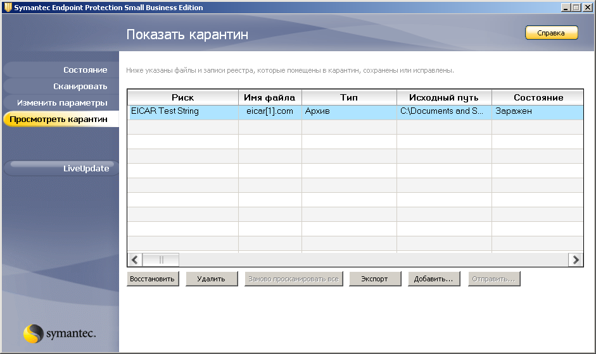
Task: Select the EICAR Test String row
Action: (355, 113)
